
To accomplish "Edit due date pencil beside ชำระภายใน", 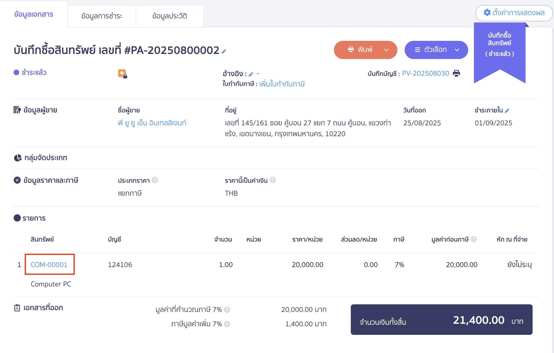I will click(507, 110).
